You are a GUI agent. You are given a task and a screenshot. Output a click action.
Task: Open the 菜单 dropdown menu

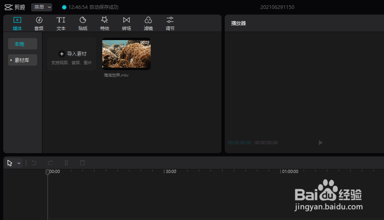click(x=42, y=7)
